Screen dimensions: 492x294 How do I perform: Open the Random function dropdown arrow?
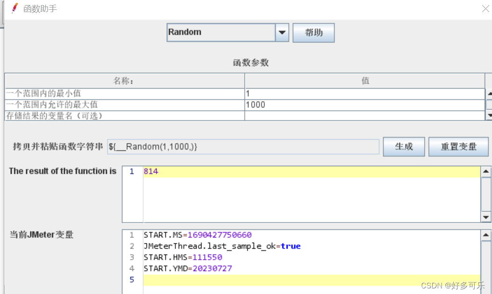(282, 32)
